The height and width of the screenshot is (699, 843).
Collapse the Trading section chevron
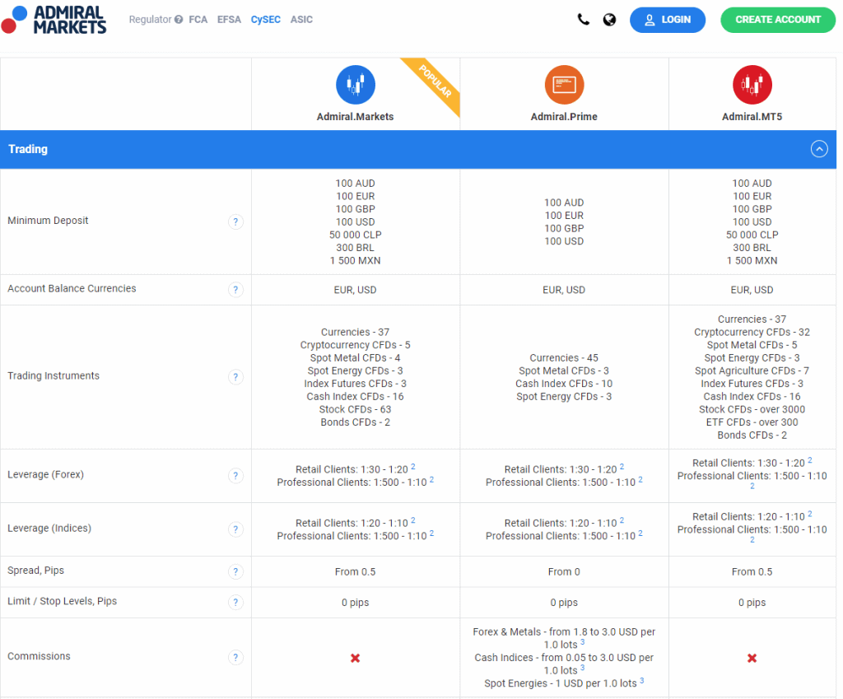click(819, 149)
